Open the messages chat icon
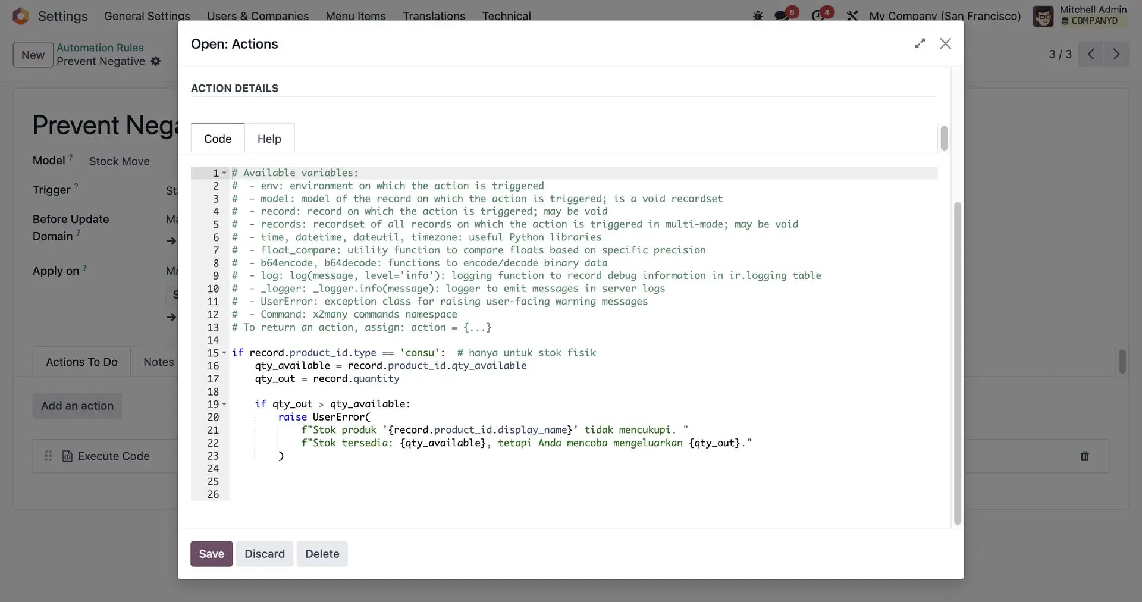This screenshot has height=602, width=1142. [782, 16]
